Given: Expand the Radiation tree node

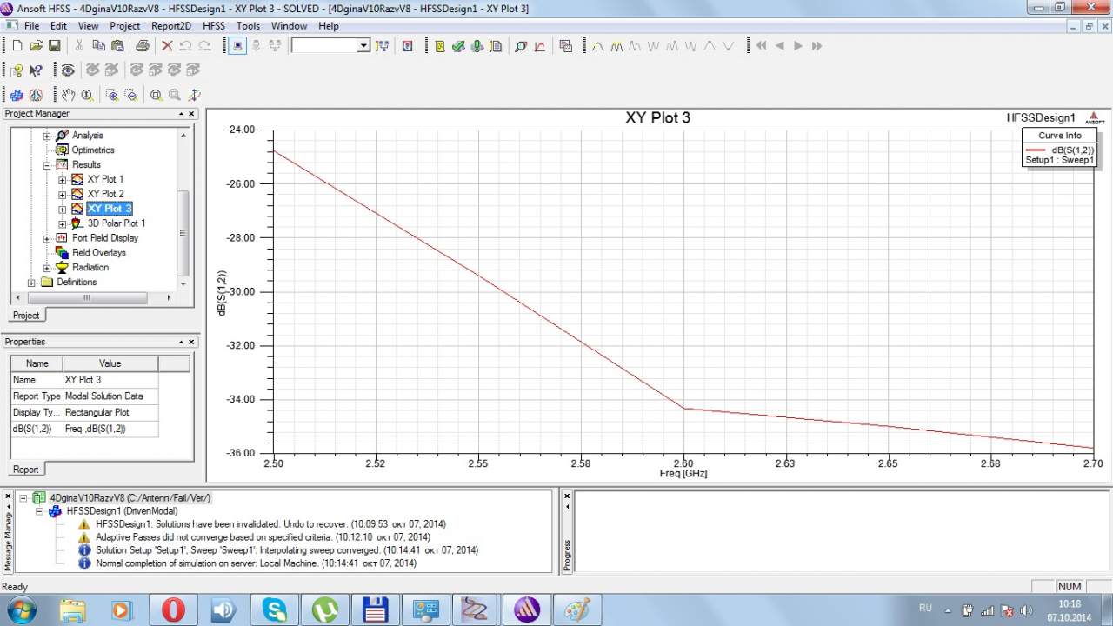Looking at the screenshot, I should coord(47,268).
